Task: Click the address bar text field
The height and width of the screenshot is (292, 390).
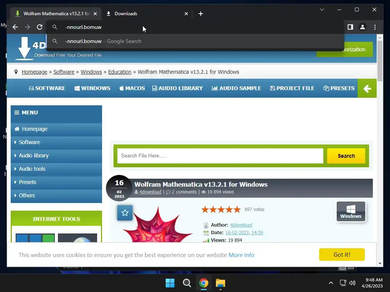Action: point(195,27)
